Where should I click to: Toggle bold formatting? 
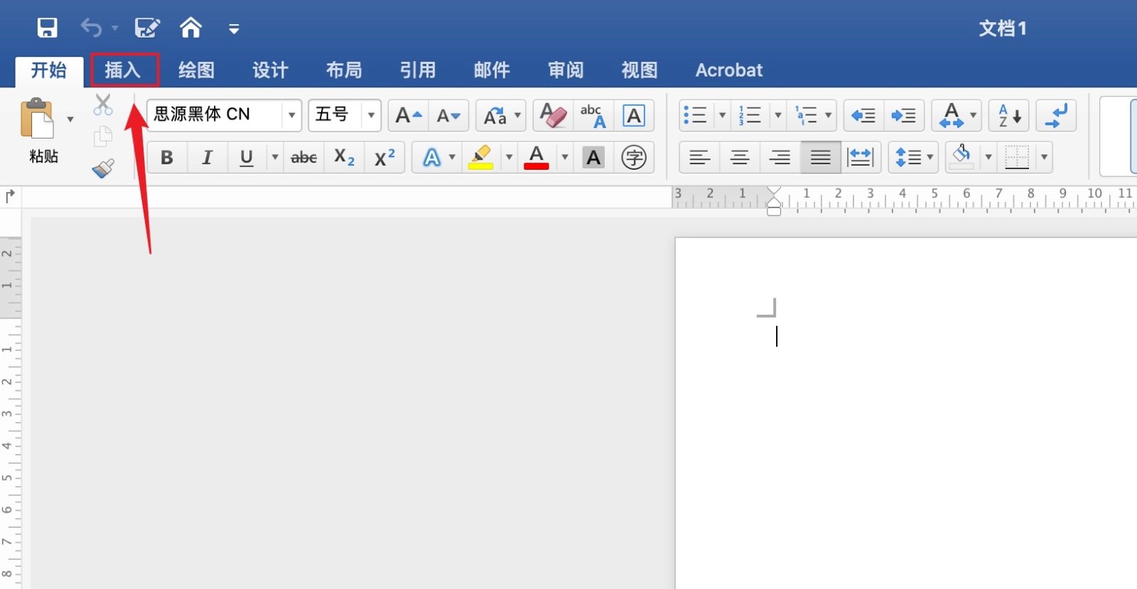pyautogui.click(x=167, y=158)
